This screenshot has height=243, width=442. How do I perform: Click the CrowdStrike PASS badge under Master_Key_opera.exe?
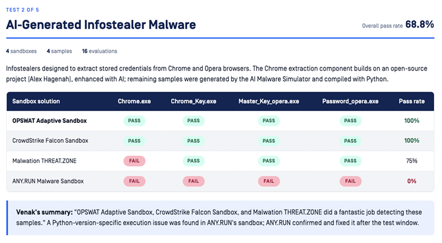point(269,141)
